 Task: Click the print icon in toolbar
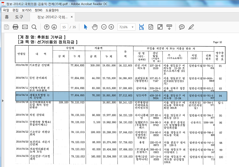16,27
